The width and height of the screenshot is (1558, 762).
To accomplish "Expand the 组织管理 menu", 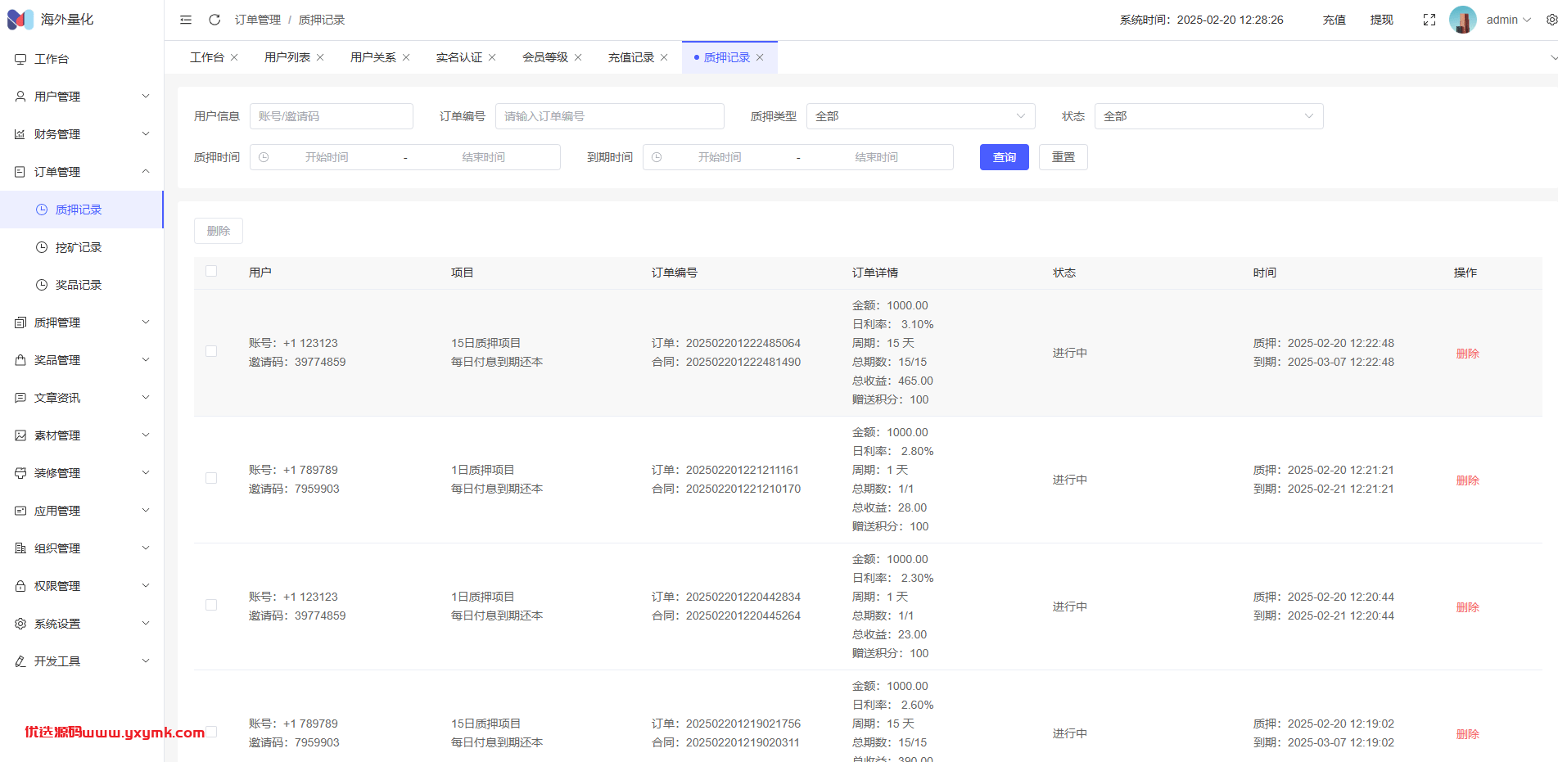I will pyautogui.click(x=82, y=548).
